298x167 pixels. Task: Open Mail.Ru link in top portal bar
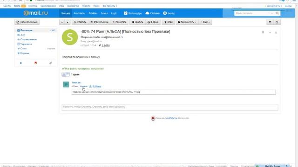pos(7,6)
